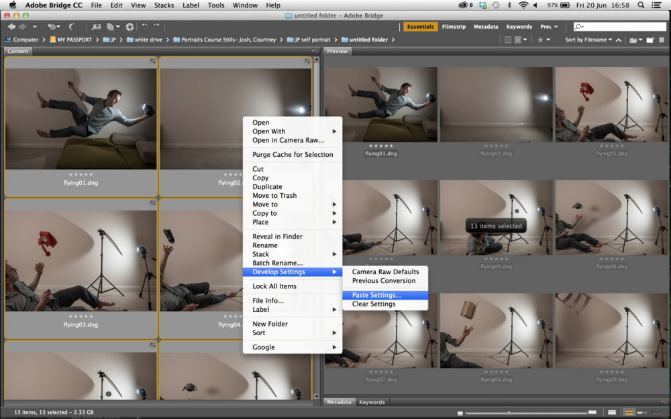Switch to view content as details
Screen dimensions: 671x419
[x=642, y=412]
